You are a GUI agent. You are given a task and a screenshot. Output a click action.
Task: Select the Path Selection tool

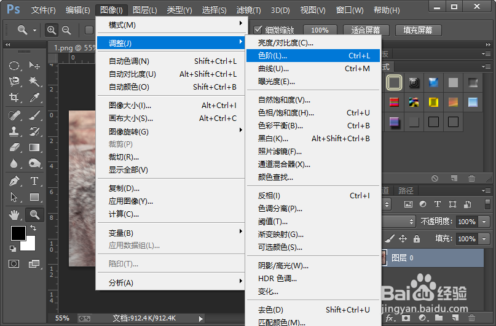pyautogui.click(x=14, y=197)
